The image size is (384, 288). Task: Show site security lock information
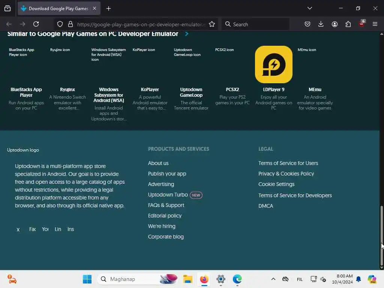point(70,24)
